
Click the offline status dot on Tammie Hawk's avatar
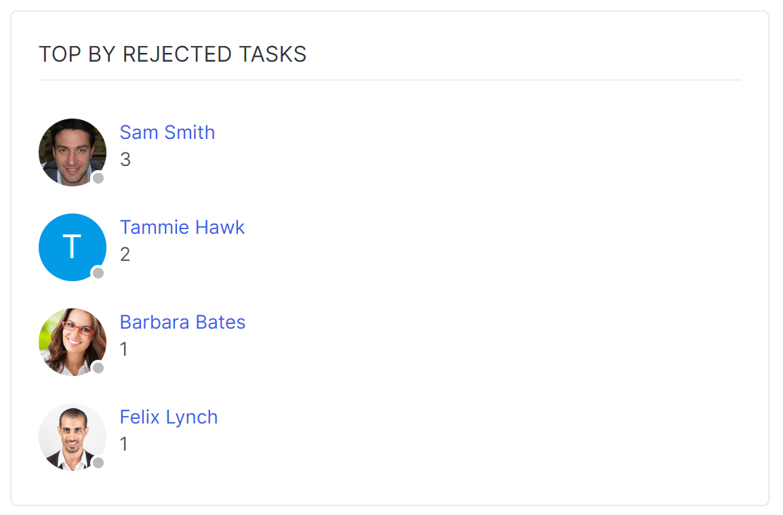click(x=98, y=273)
